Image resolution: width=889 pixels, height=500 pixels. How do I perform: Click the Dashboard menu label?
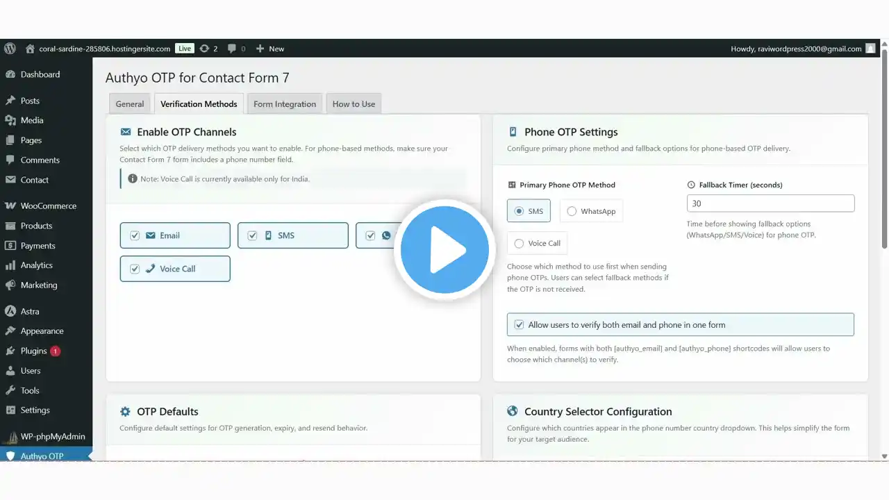pos(40,74)
